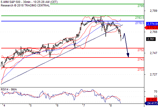Click the black 2,761 last price tag
The image size is (158, 107).
click(x=151, y=39)
